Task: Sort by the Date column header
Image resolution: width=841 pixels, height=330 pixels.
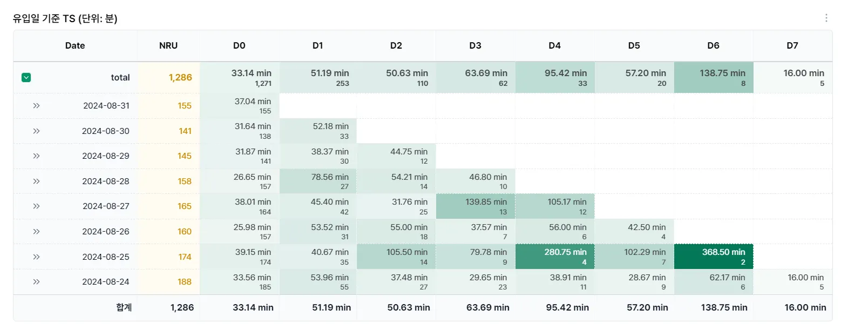Action: (x=75, y=46)
